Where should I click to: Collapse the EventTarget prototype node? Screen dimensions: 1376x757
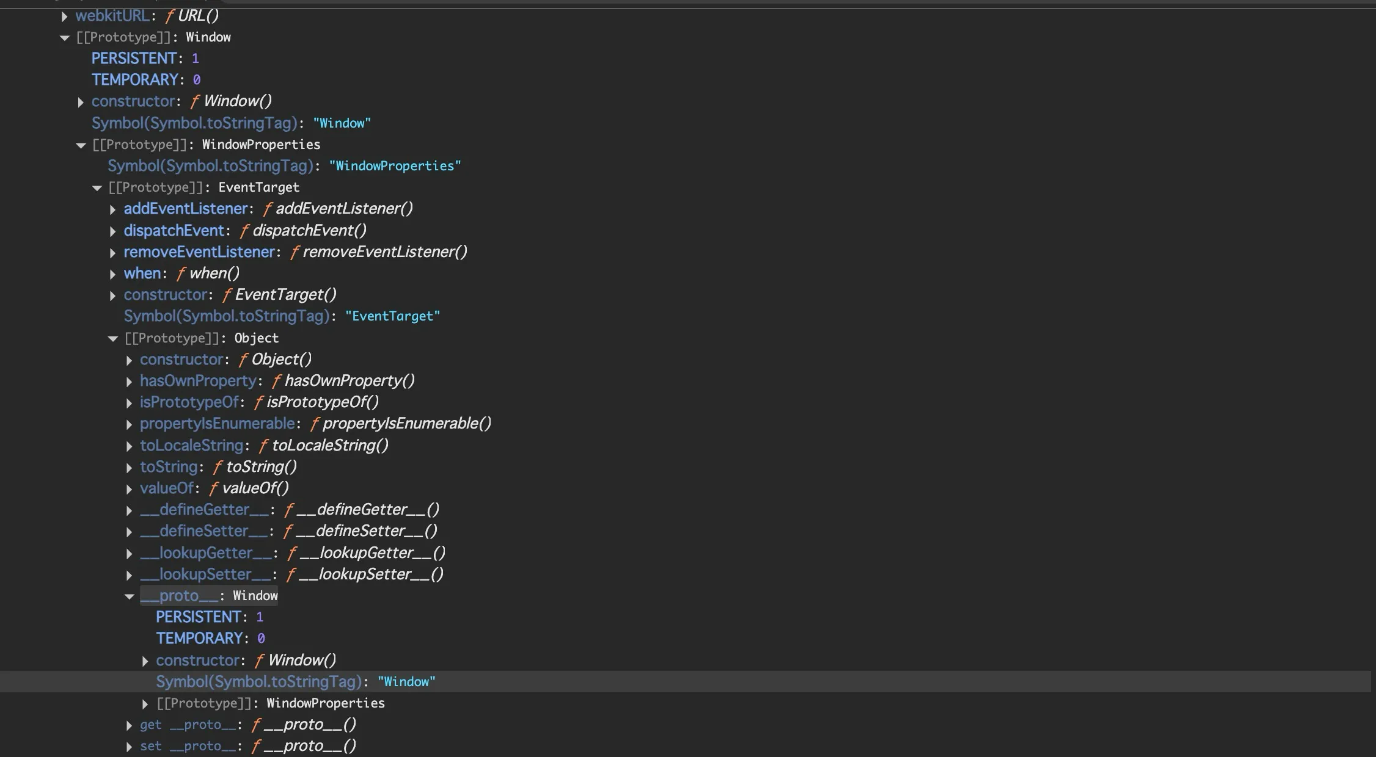tap(97, 188)
